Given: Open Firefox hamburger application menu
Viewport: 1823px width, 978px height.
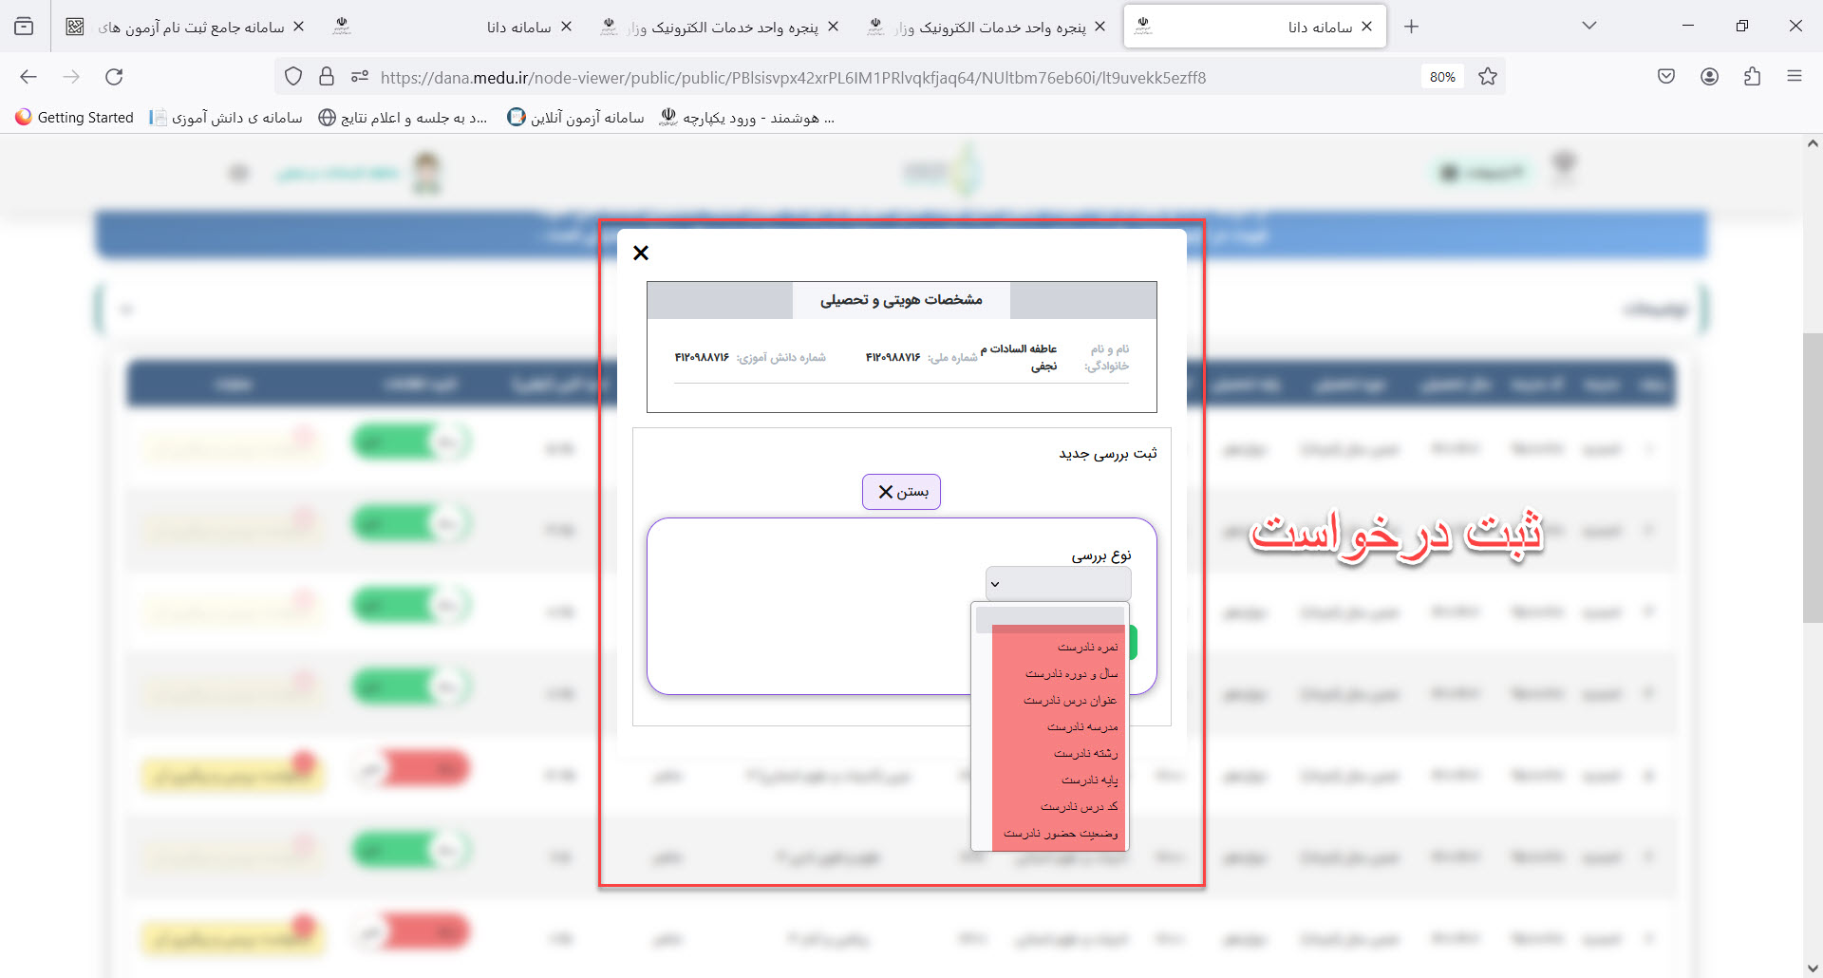Looking at the screenshot, I should (x=1794, y=77).
